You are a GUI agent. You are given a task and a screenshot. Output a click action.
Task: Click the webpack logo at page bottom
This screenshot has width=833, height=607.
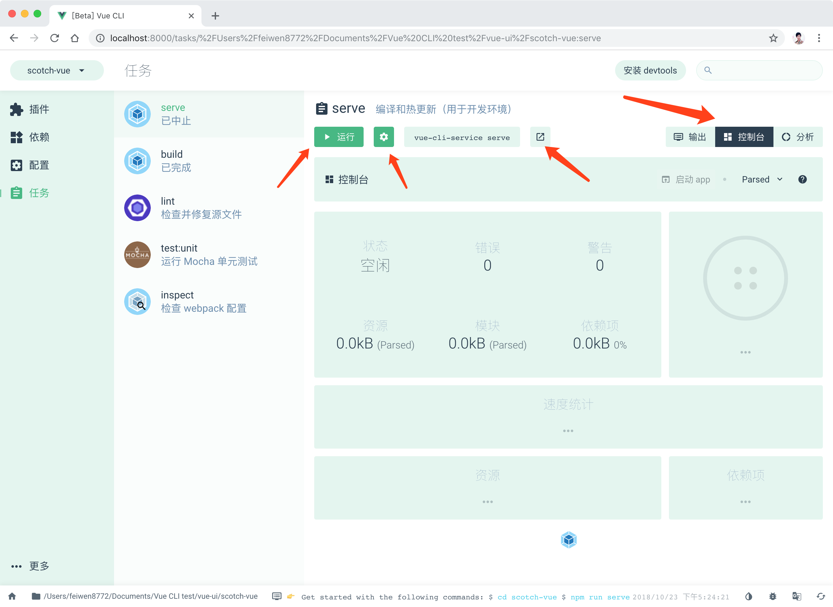coord(569,540)
